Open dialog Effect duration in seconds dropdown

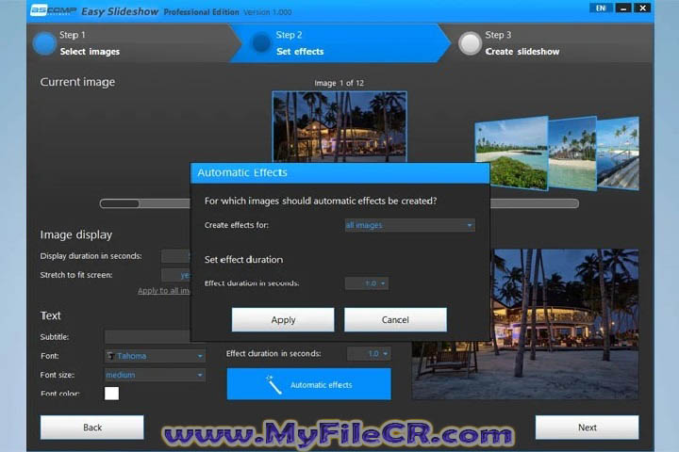(x=367, y=283)
